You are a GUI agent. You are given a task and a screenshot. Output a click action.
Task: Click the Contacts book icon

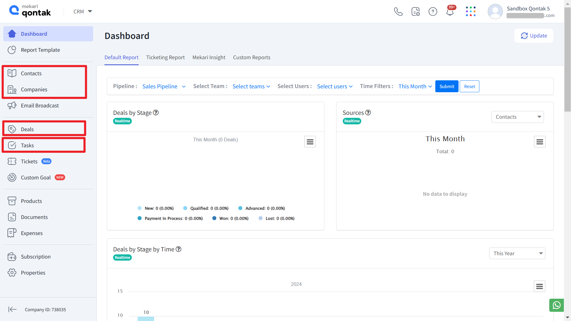click(12, 73)
